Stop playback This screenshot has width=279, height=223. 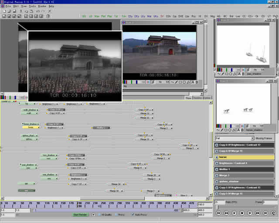[242, 213]
